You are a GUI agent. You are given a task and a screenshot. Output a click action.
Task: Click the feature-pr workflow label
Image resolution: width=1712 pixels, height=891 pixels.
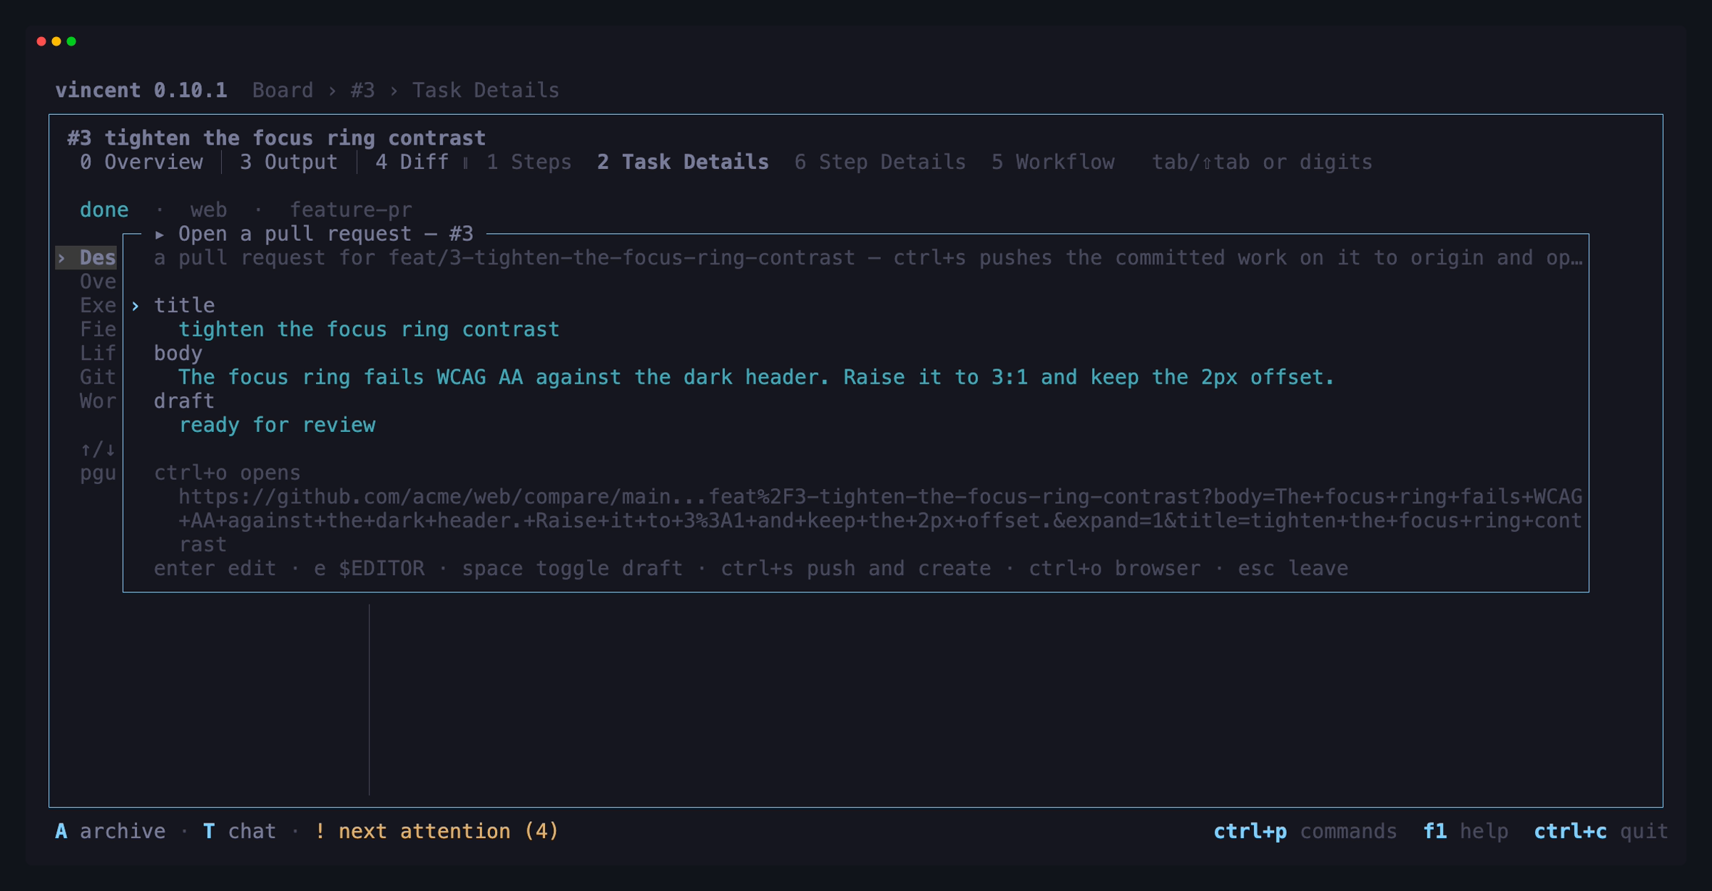tap(350, 210)
